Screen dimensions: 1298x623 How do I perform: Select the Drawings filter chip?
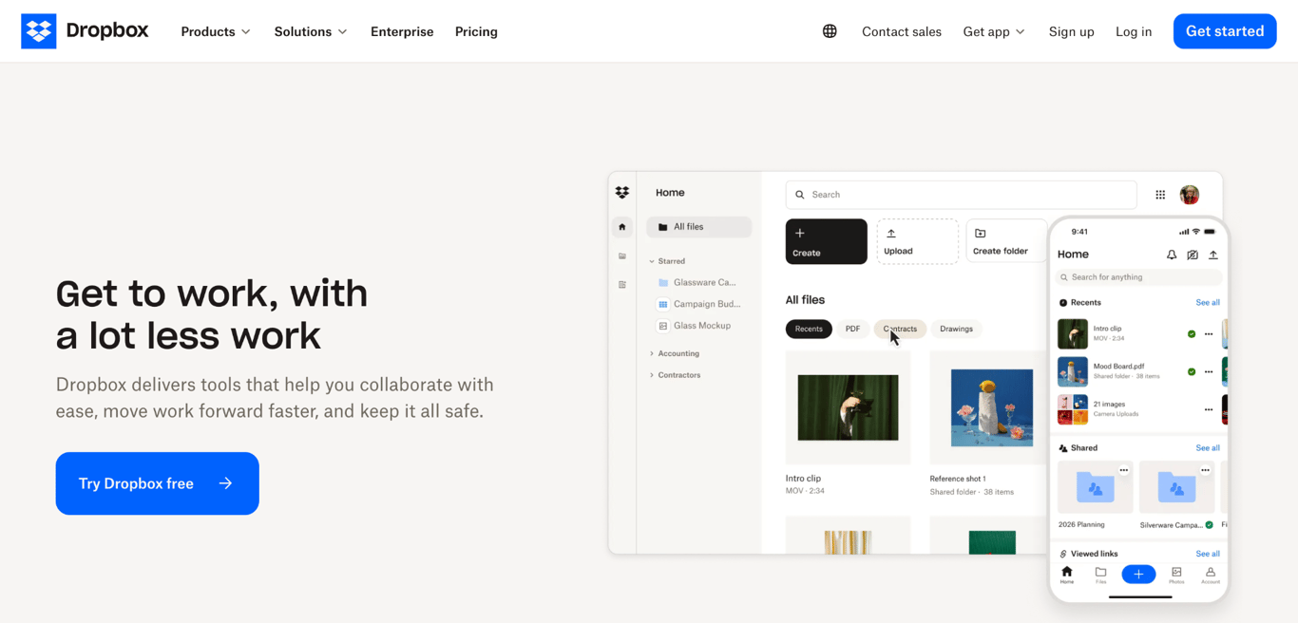pyautogui.click(x=956, y=329)
